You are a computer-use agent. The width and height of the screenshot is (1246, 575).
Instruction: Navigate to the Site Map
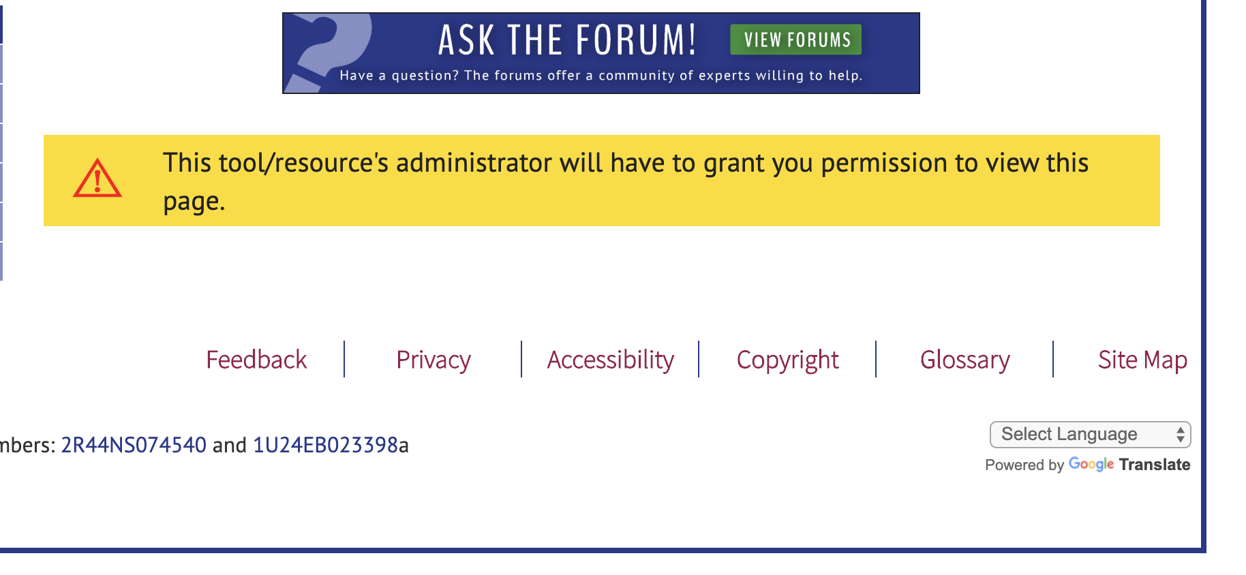(x=1142, y=360)
